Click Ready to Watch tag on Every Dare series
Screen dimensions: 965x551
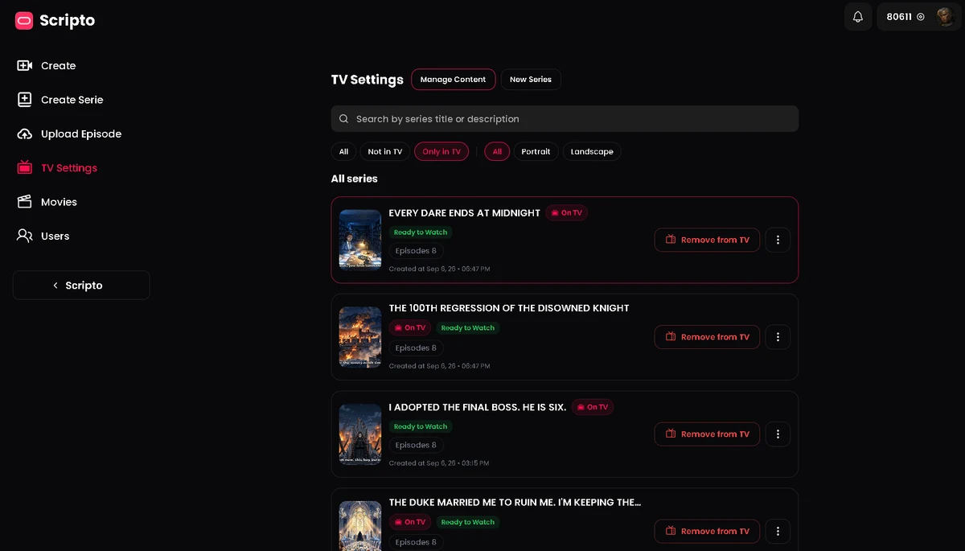tap(421, 232)
